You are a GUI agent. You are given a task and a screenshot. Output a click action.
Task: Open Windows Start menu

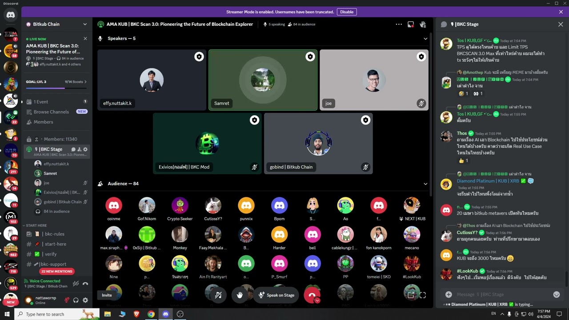pyautogui.click(x=7, y=314)
